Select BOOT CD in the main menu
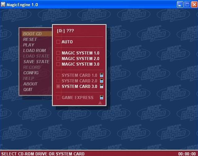Viewport: 198px width, 156px height. 37,34
